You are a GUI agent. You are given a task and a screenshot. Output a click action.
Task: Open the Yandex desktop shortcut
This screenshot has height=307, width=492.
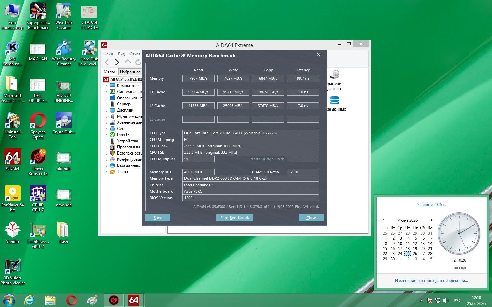pos(13,233)
